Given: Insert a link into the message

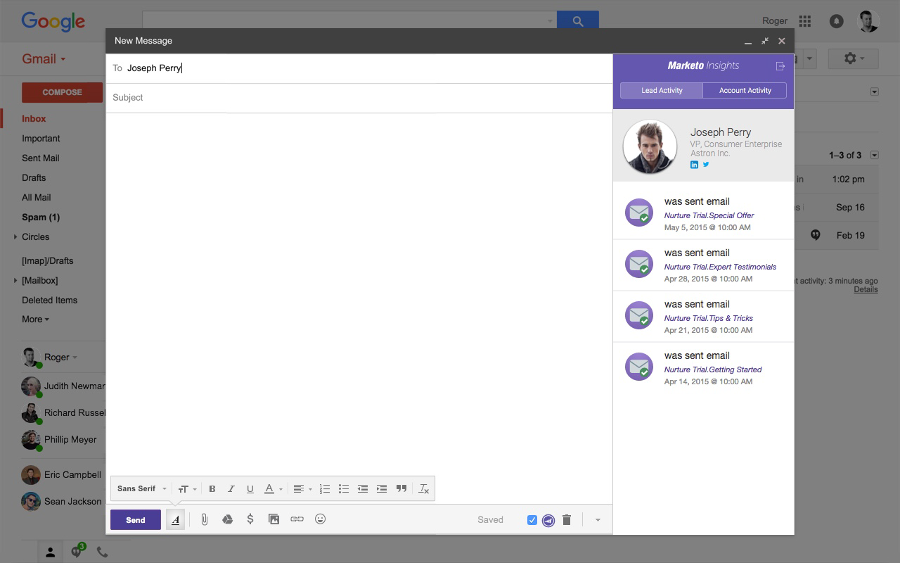Looking at the screenshot, I should tap(297, 519).
